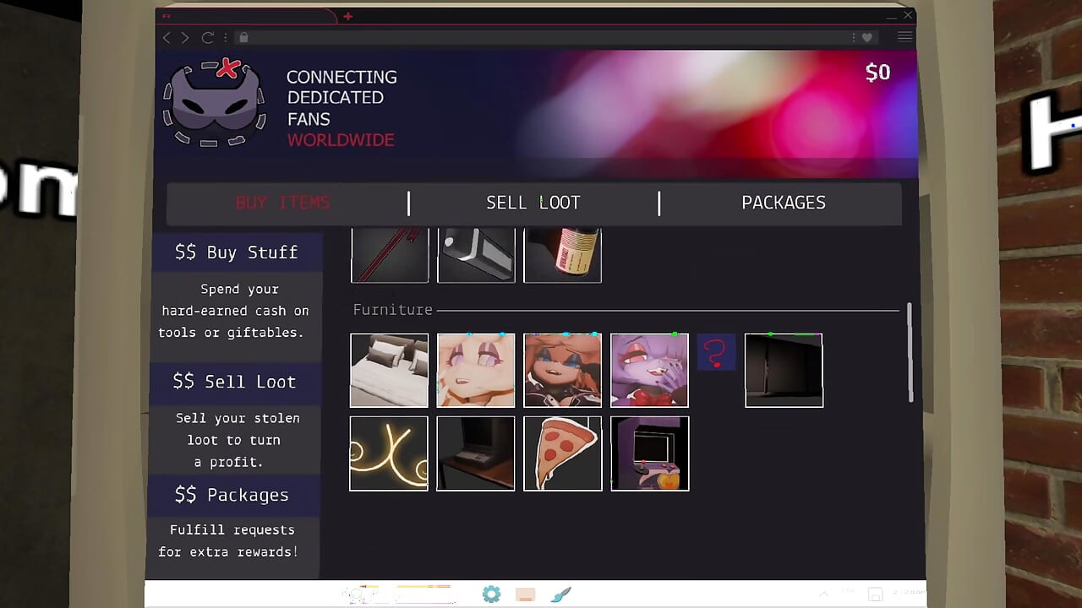
Task: Open the gear settings icon in taskbar
Action: point(491,594)
